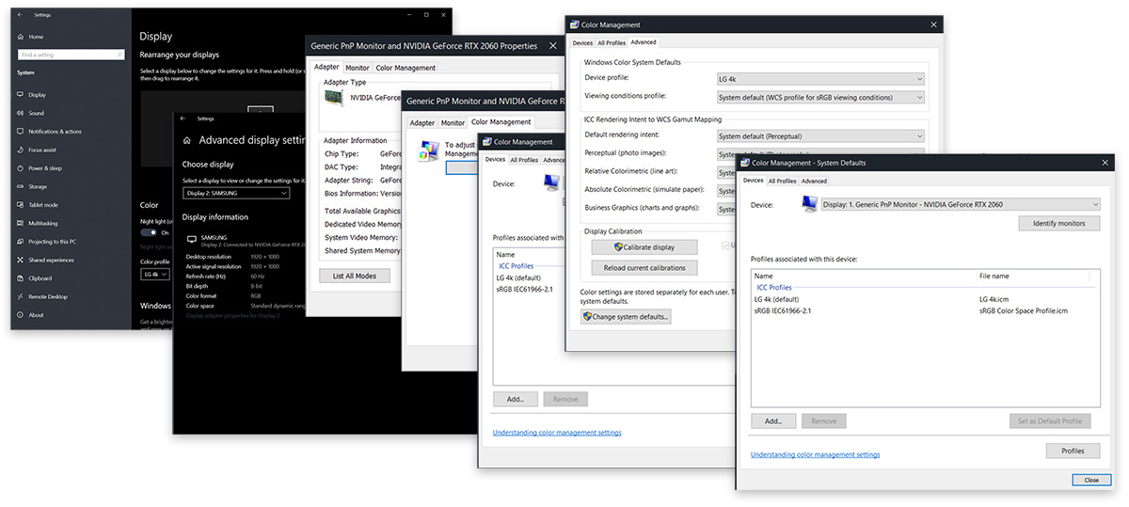Viewport: 1129px width, 507px height.
Task: Click the List All Modes button
Action: pos(354,276)
